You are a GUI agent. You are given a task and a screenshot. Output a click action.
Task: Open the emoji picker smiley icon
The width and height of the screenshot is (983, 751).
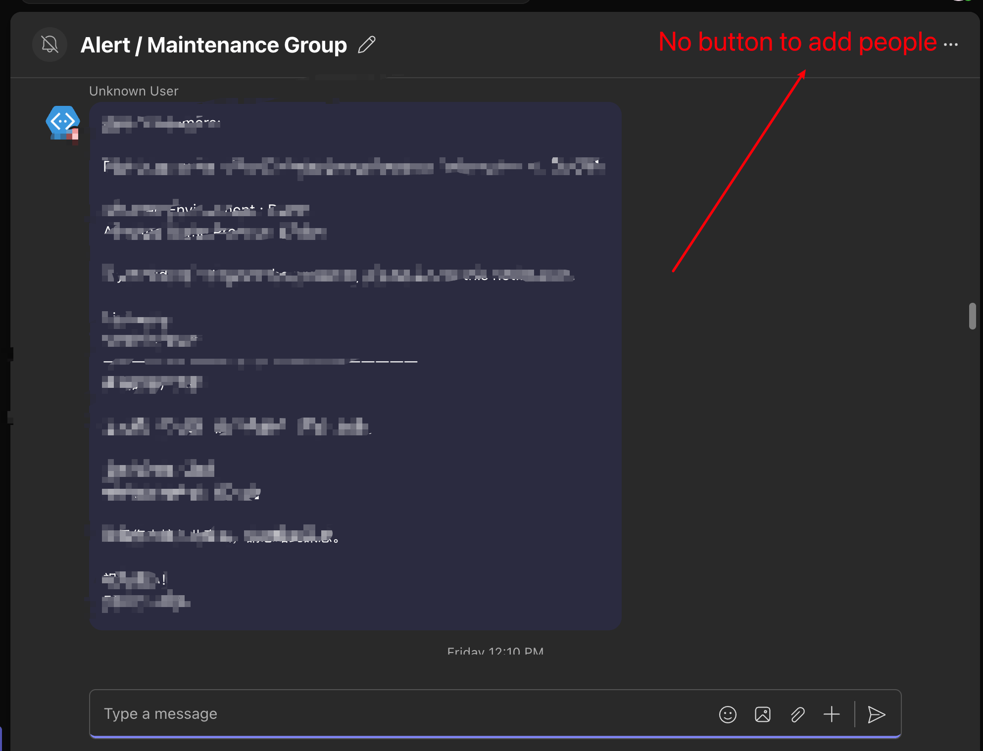click(728, 714)
